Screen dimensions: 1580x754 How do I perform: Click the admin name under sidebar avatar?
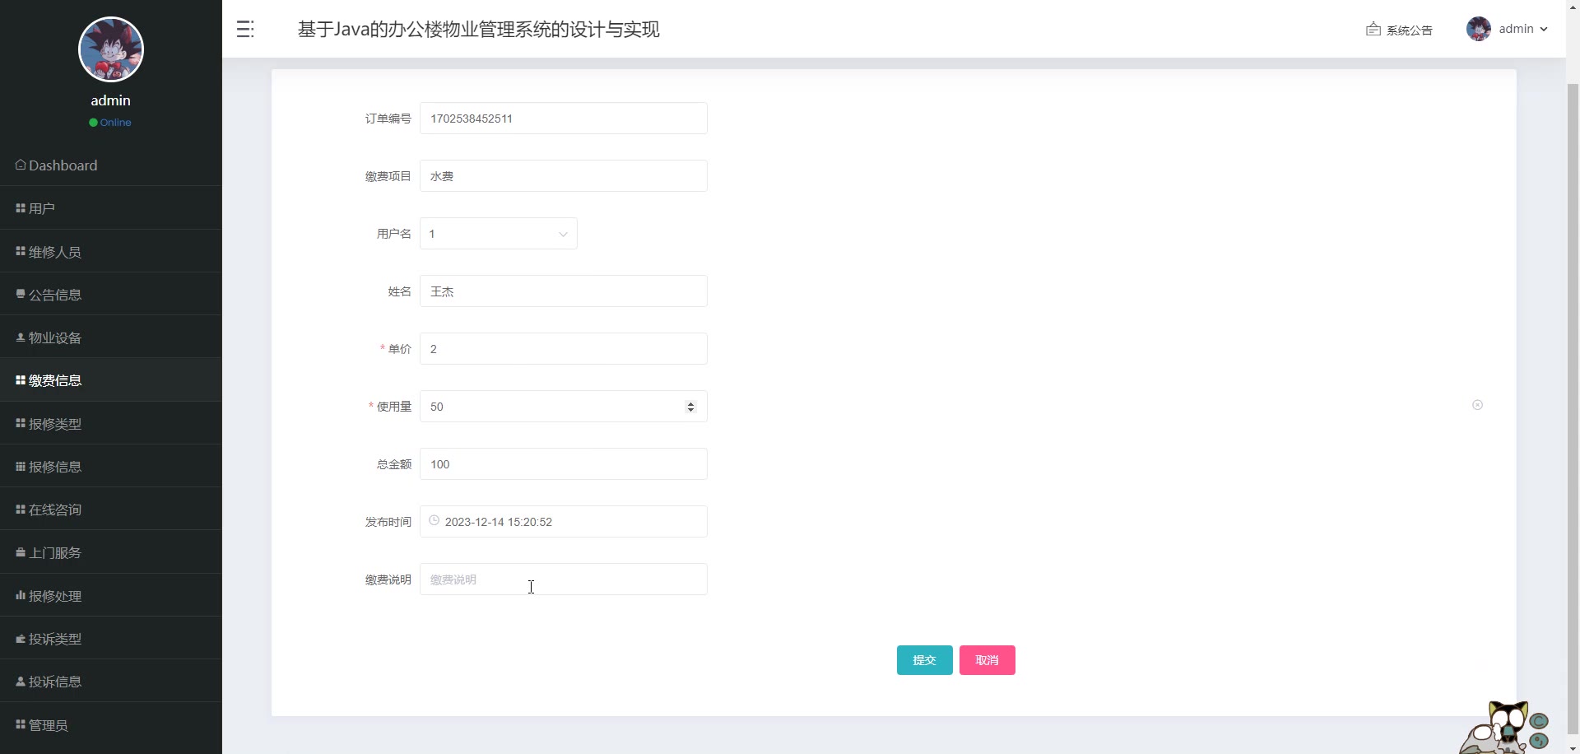(x=111, y=100)
